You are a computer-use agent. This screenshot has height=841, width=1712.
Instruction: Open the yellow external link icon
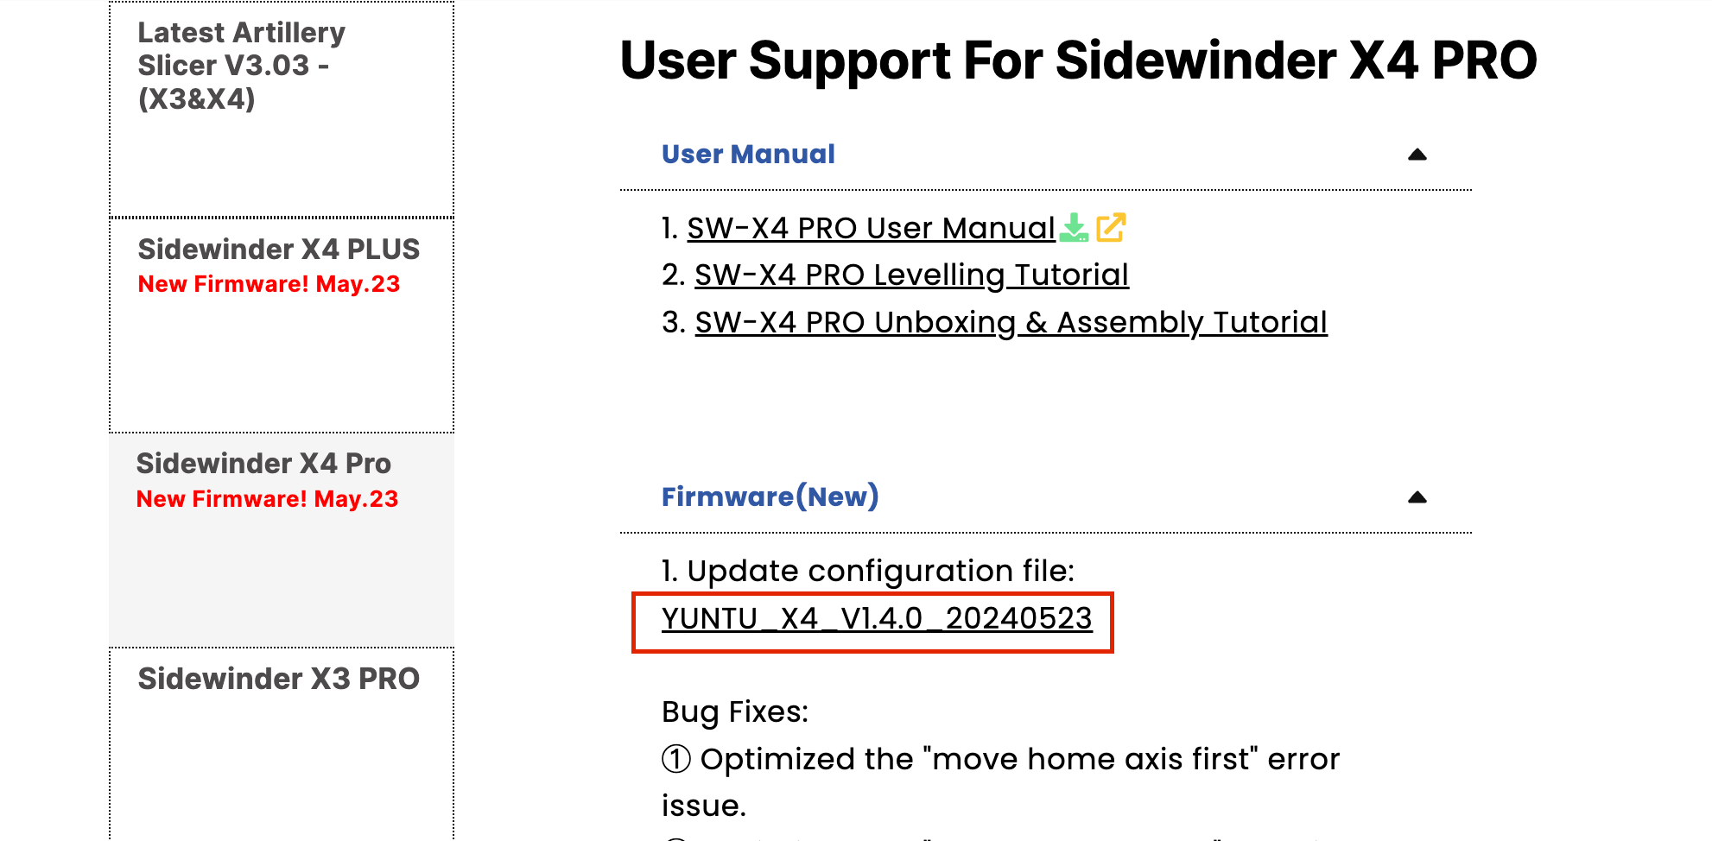(1111, 228)
